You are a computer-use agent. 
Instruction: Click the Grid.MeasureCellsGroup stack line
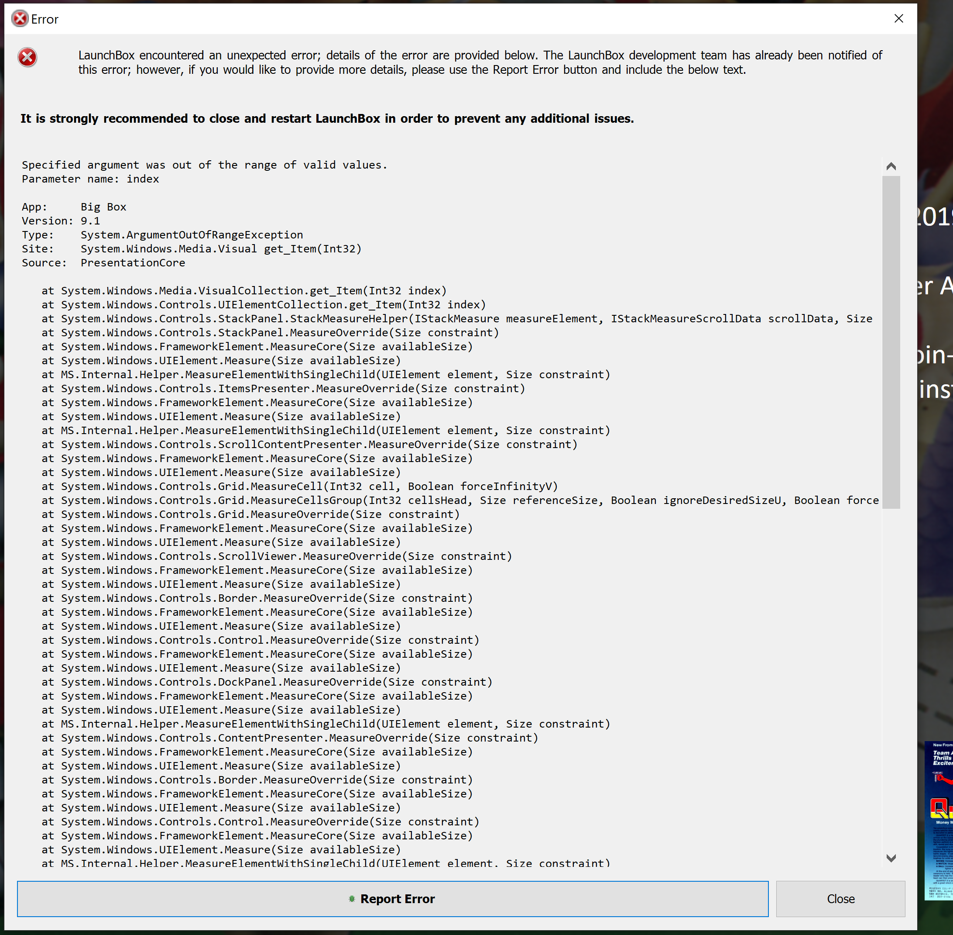click(x=460, y=500)
